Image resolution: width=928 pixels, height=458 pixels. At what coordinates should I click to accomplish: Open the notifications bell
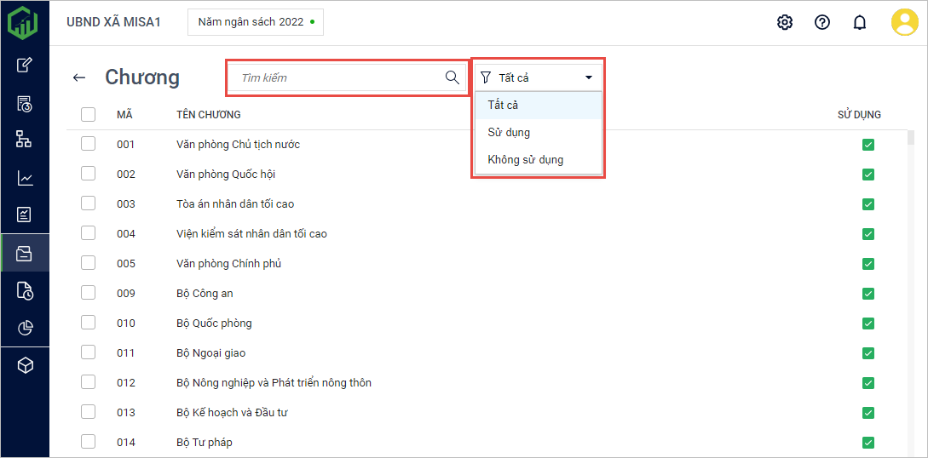click(x=860, y=22)
